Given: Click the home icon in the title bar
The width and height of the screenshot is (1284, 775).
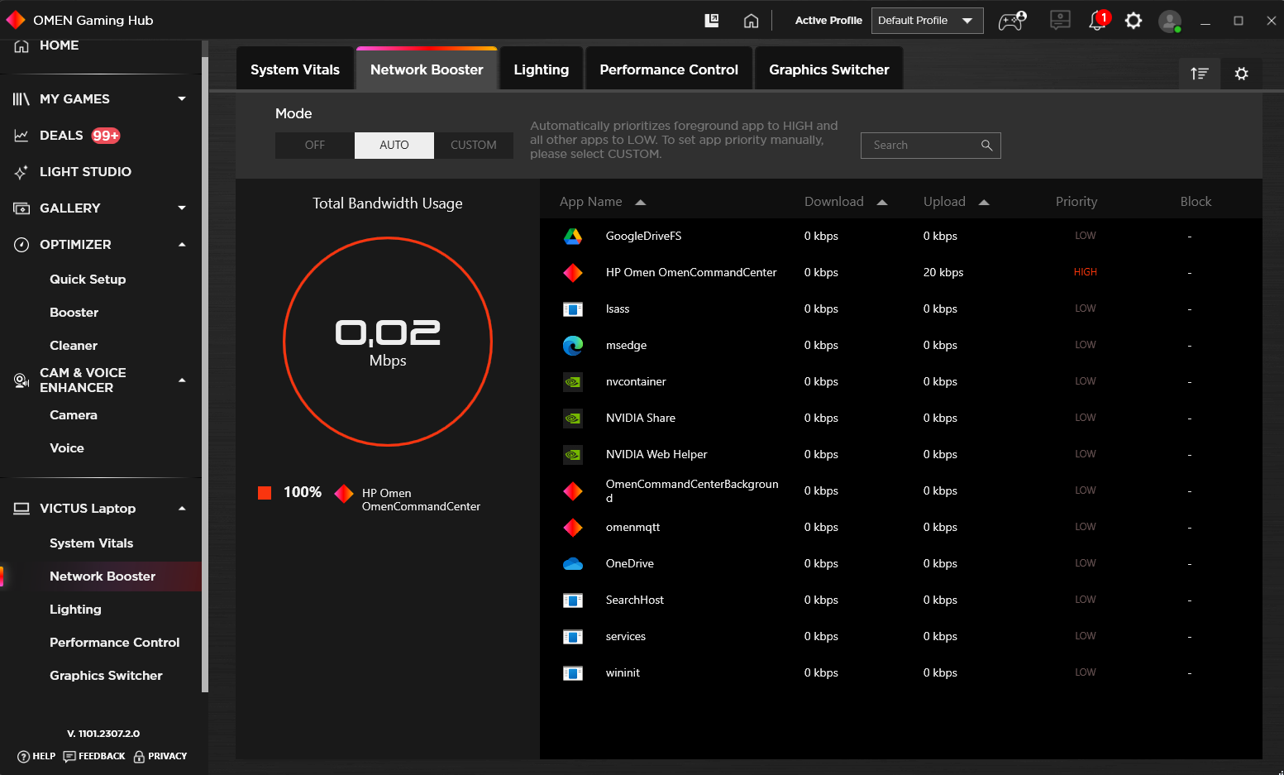Looking at the screenshot, I should point(751,21).
